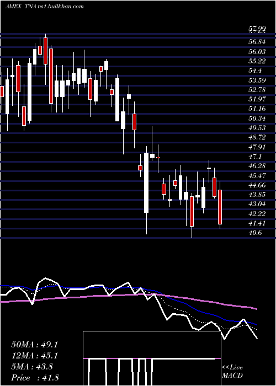276x386 pixels.
Task: Select the 12MA : 45.1 readout
Action: [34, 356]
